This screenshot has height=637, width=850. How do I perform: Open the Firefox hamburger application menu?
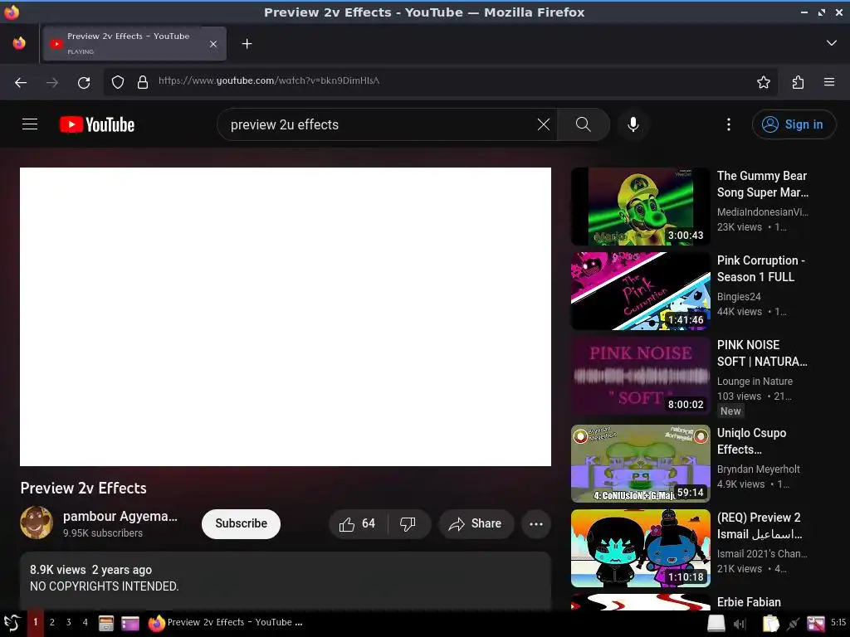pyautogui.click(x=829, y=82)
